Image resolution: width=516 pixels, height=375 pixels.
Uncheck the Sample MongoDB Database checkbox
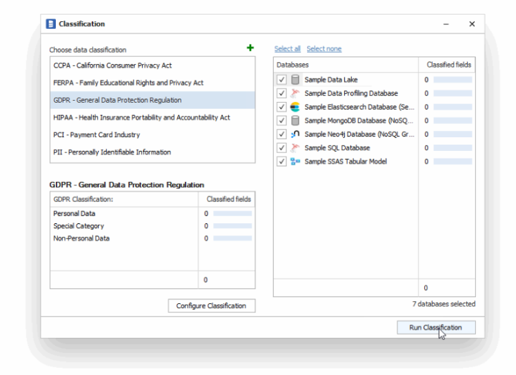point(281,121)
